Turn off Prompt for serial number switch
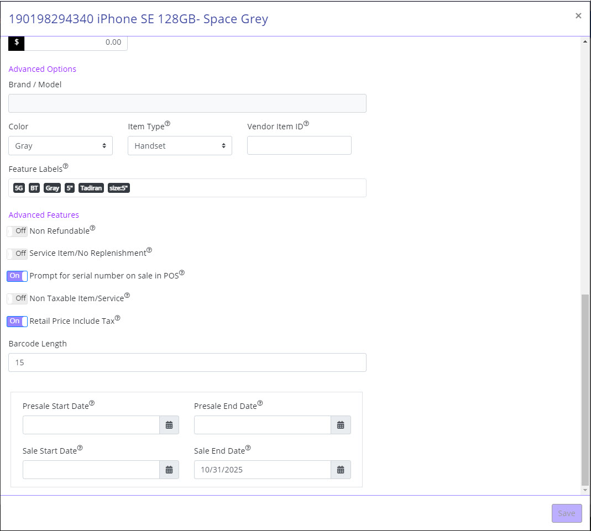Image resolution: width=591 pixels, height=531 pixels. pos(17,276)
